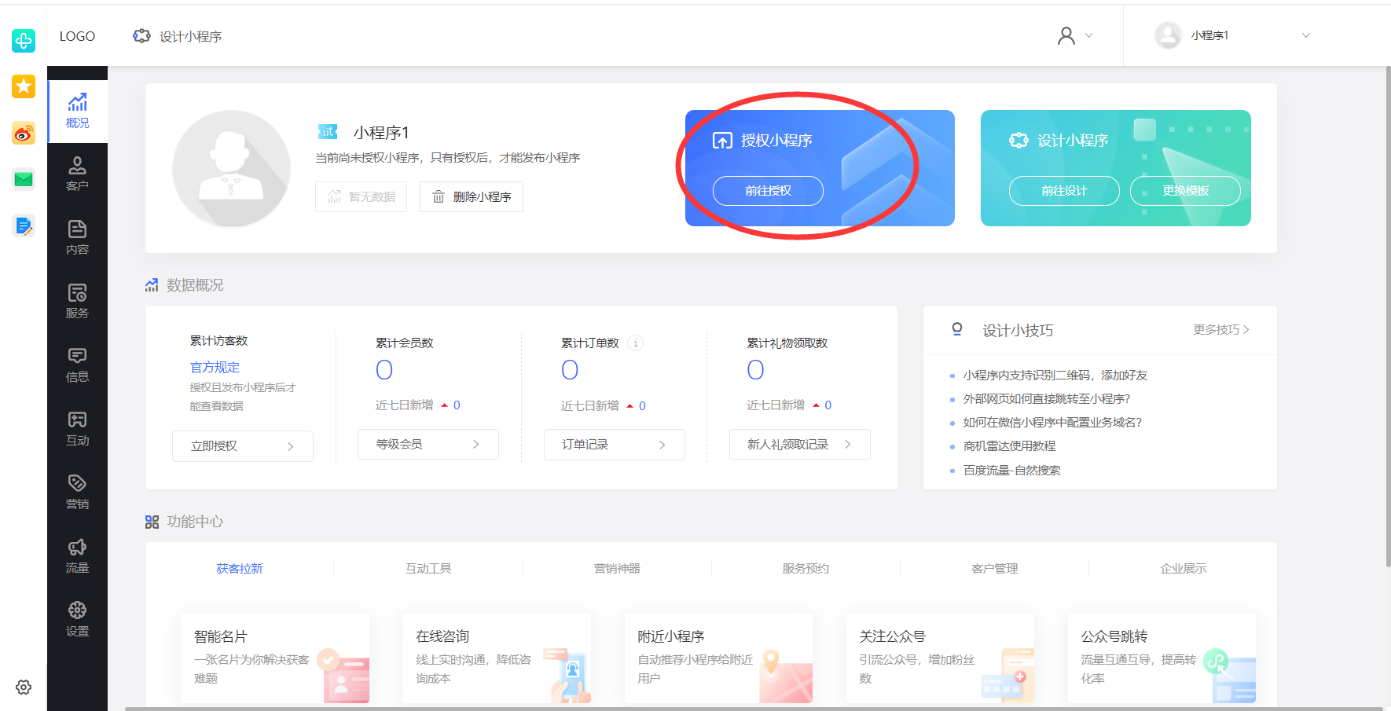Click the blue document edit icon in far-left rail
Image resolution: width=1391 pixels, height=711 pixels.
(x=24, y=226)
